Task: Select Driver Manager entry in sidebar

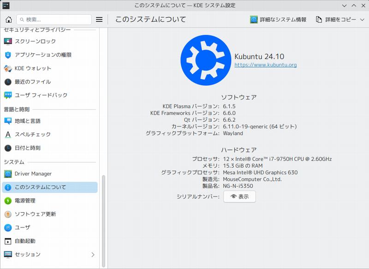Action: (x=50, y=174)
